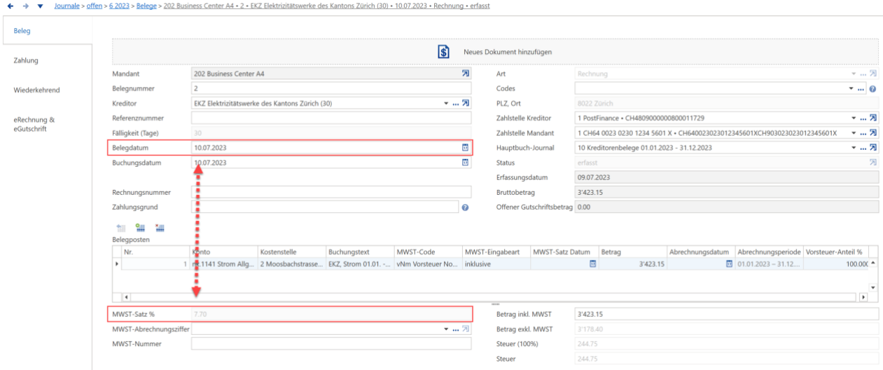Click the first Belegposten toolbar icon
Image resolution: width=883 pixels, height=370 pixels.
pos(120,227)
